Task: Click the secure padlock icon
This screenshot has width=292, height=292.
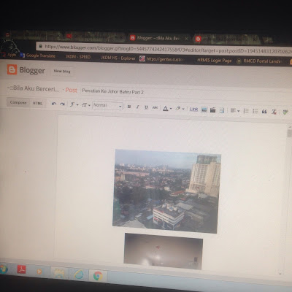Action: click(41, 46)
